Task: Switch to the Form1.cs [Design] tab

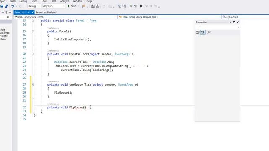Action: pos(46,13)
